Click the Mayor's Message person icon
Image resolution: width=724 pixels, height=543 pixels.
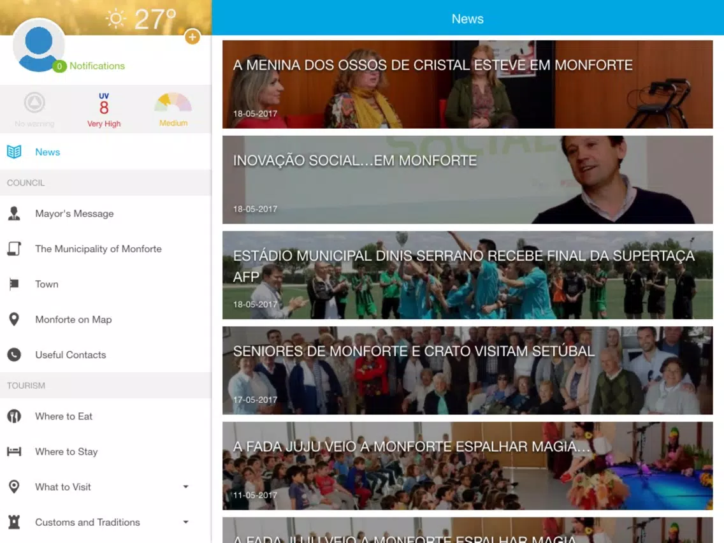coord(14,214)
